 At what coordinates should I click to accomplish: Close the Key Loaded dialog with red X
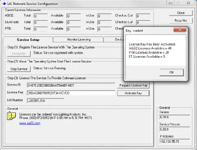click(x=180, y=30)
